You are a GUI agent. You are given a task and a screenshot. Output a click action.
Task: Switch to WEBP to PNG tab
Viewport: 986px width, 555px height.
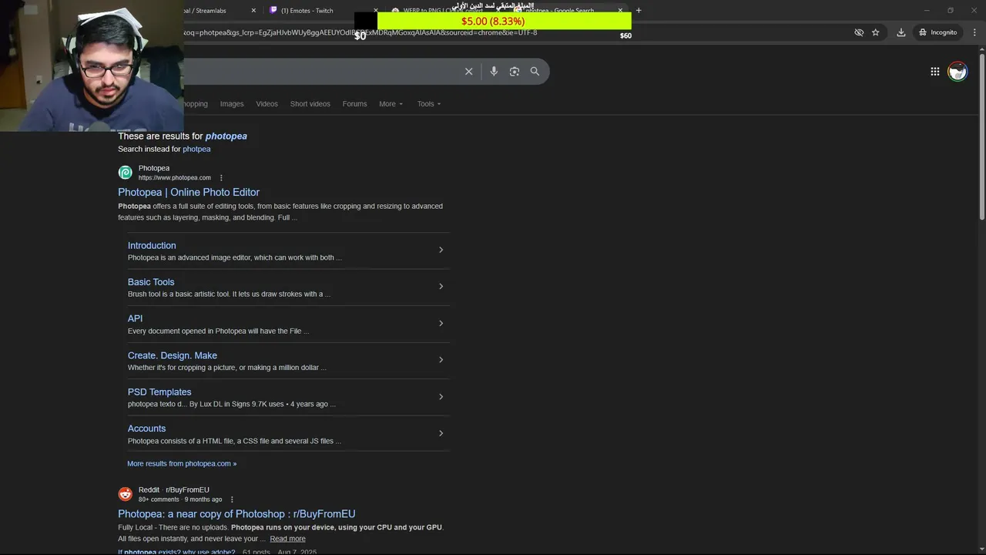(x=443, y=11)
